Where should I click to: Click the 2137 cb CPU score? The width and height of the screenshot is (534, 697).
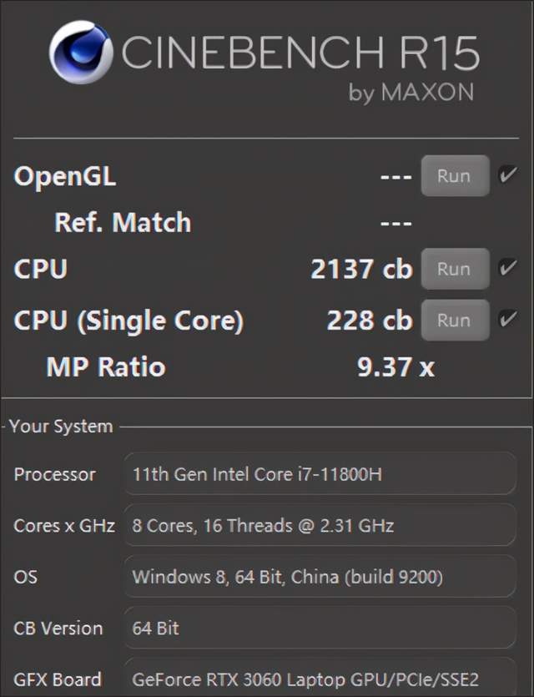361,269
